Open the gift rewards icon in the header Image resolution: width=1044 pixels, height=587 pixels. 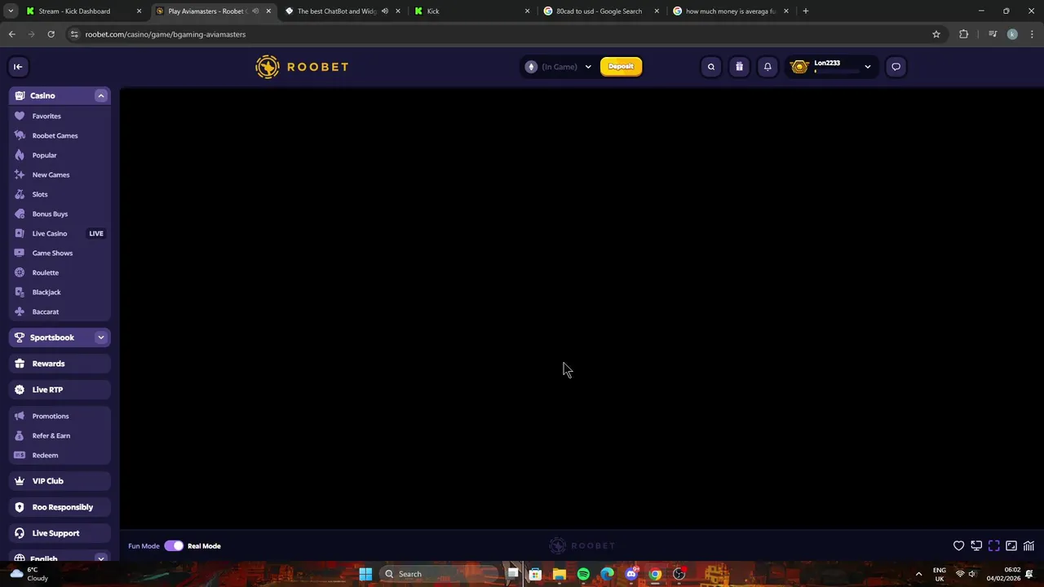point(739,67)
